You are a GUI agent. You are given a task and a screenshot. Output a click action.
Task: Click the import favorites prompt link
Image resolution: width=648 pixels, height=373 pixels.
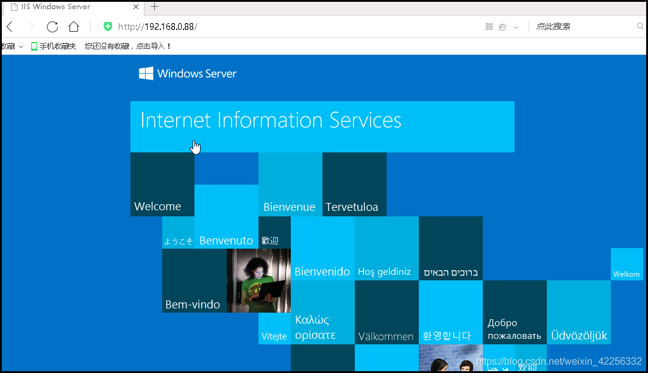tap(127, 46)
